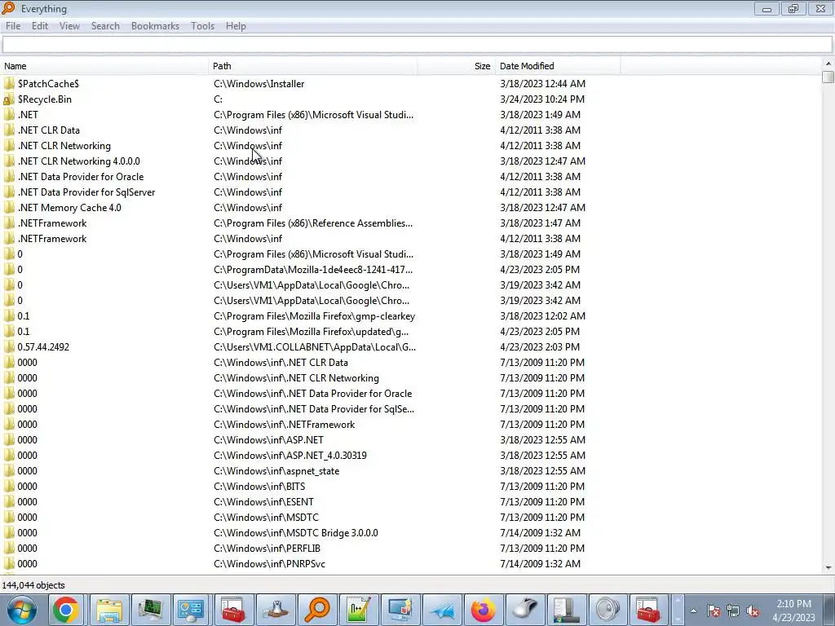Click path C:\Windows\inf\MSDTC Bridge 3.0.0.0

[296, 533]
